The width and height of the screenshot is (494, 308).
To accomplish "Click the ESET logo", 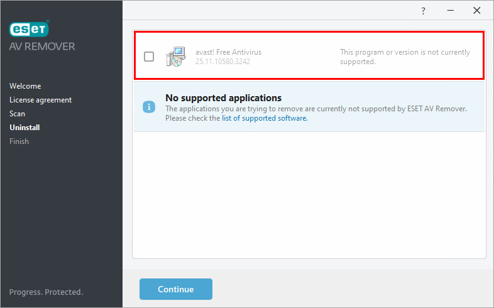I will pyautogui.click(x=29, y=29).
